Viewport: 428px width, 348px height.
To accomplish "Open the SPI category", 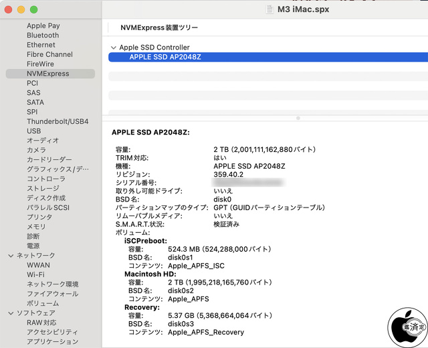I will tap(32, 112).
